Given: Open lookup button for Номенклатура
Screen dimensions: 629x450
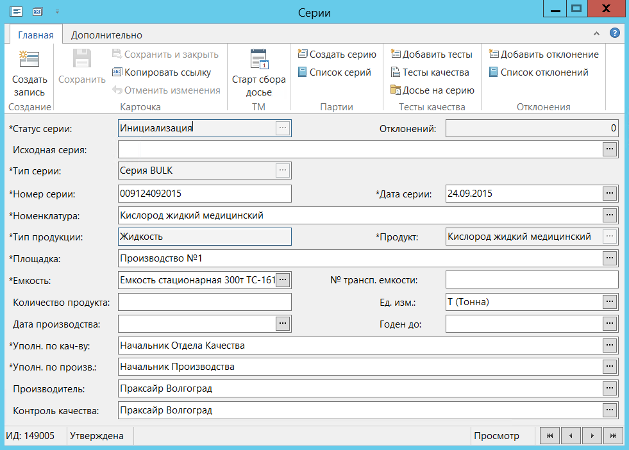Looking at the screenshot, I should coord(610,215).
